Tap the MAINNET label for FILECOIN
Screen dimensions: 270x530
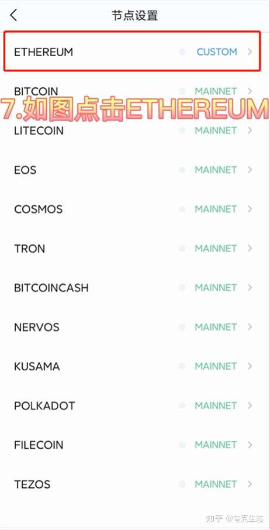[216, 445]
